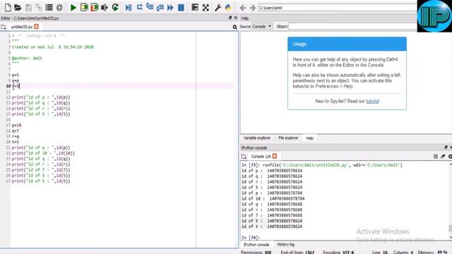This screenshot has width=452, height=254.
Task: Click the 'Encoding: UTF-8' status bar entry
Action: [338, 252]
